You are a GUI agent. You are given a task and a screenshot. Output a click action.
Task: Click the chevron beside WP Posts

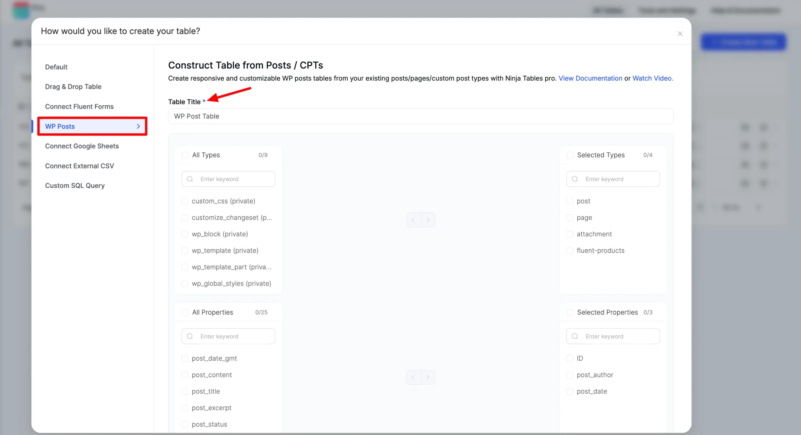click(138, 126)
